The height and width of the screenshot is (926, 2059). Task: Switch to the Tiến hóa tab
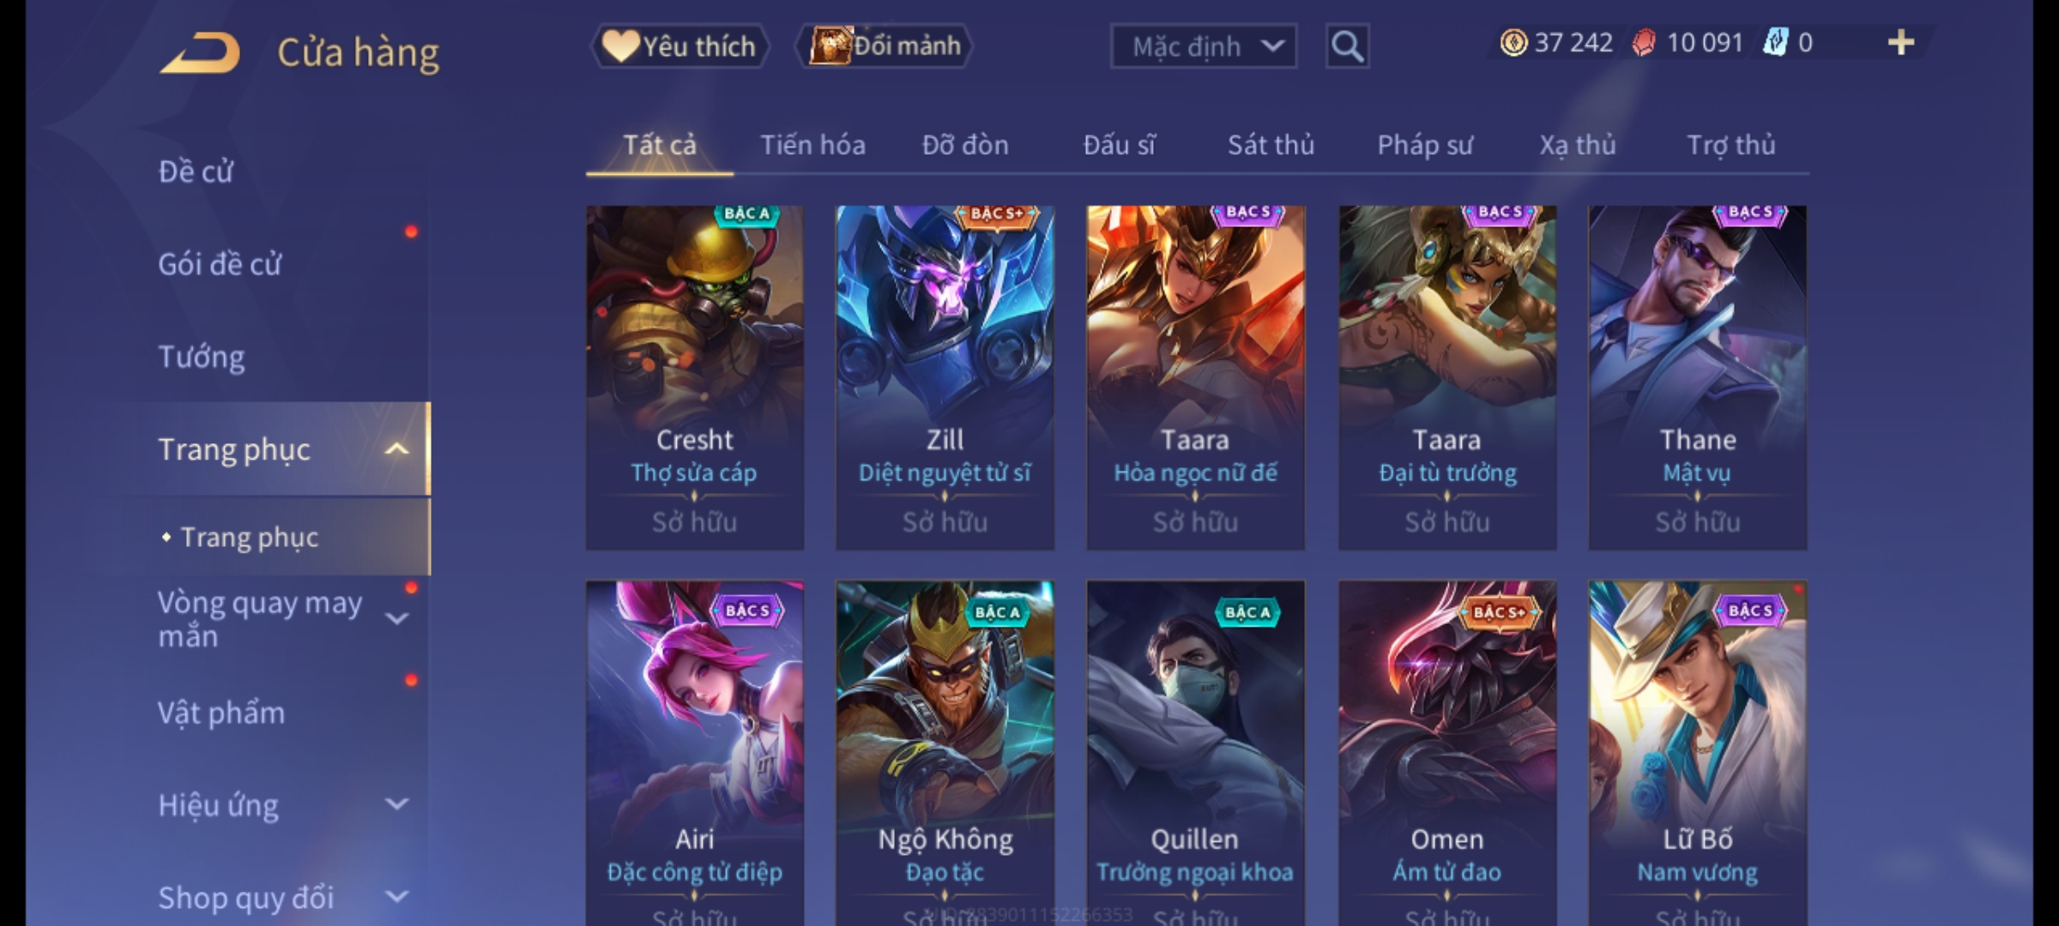point(812,145)
